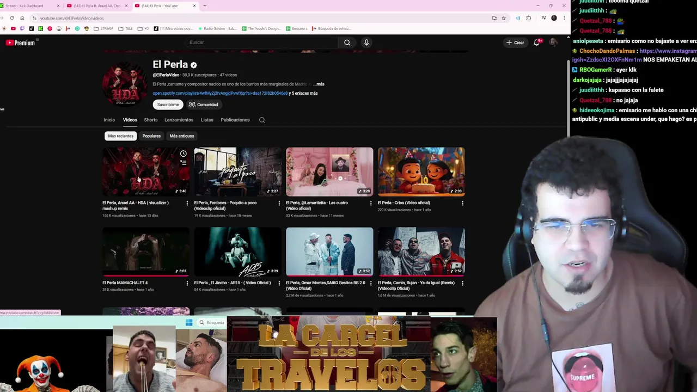Open the HDA visualizer video thumbnail
This screenshot has width=697, height=392.
pyautogui.click(x=146, y=171)
